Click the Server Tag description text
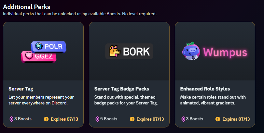The width and height of the screenshot is (264, 133). [x=41, y=100]
